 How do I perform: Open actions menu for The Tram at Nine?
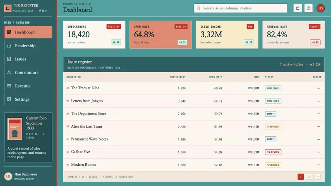[318, 88]
